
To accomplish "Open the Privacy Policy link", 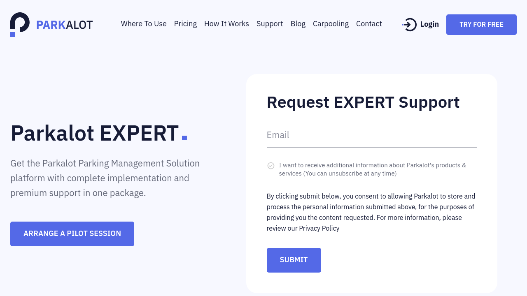I will [x=319, y=228].
